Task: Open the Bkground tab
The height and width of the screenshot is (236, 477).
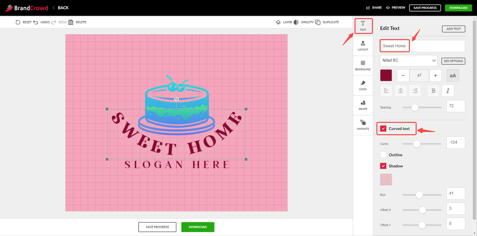Action: (363, 65)
